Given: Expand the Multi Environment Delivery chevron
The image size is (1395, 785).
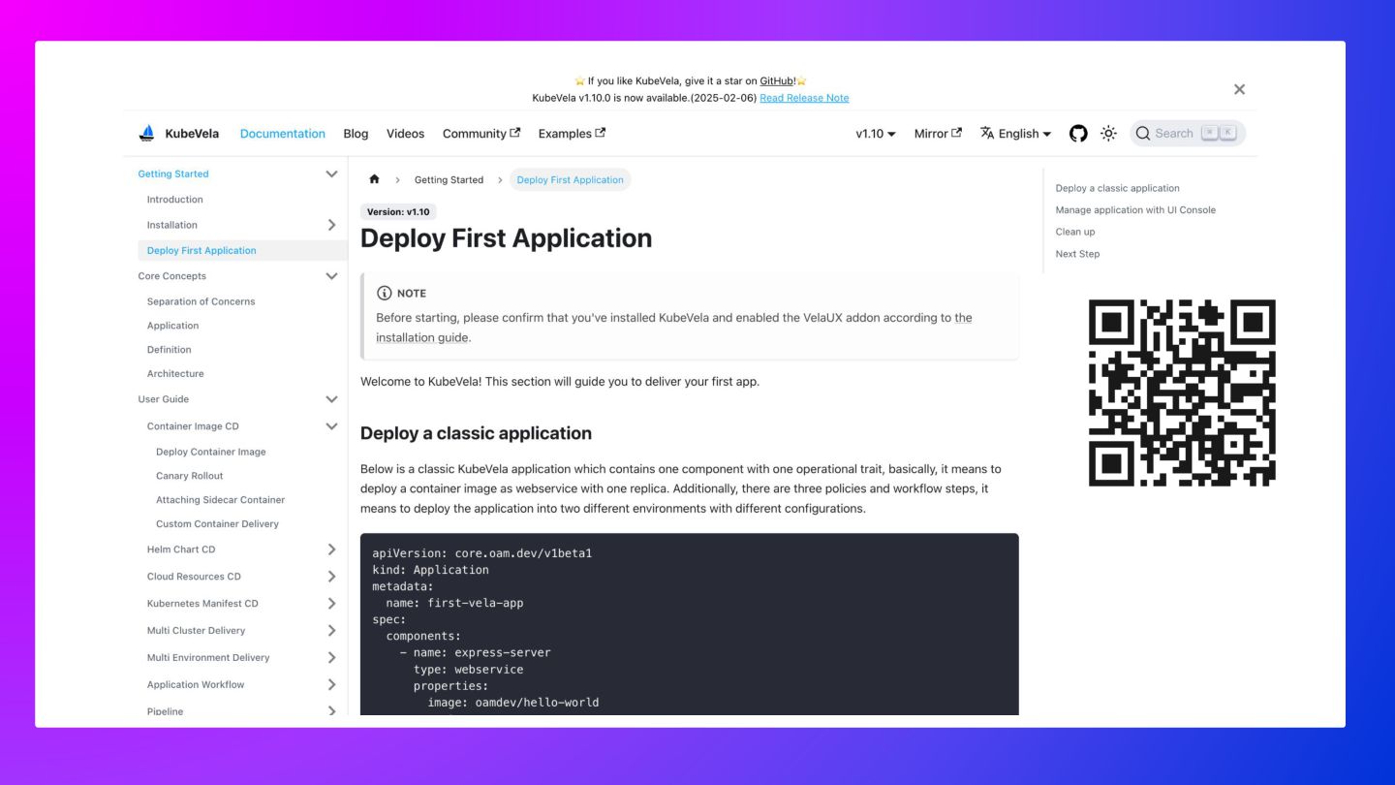Looking at the screenshot, I should click(x=331, y=658).
